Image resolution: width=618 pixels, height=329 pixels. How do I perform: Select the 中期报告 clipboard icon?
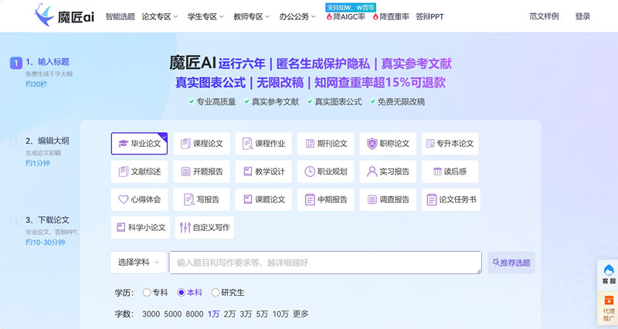coord(311,199)
